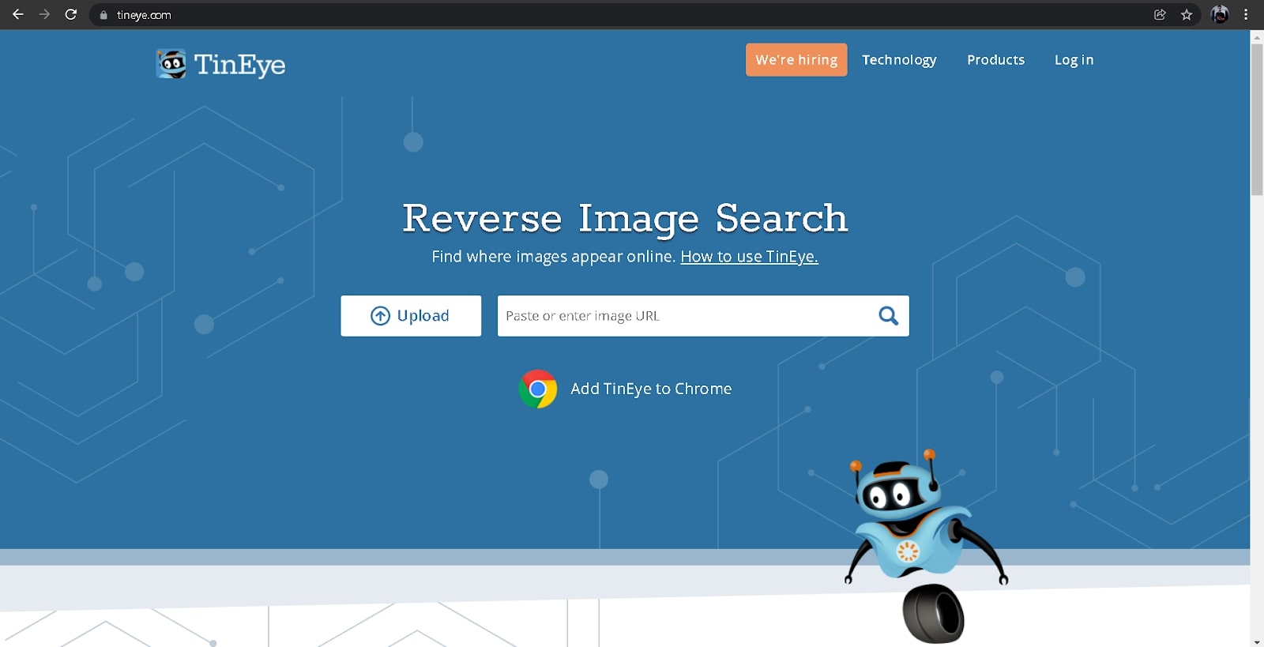Click the browser back arrow

(x=17, y=14)
